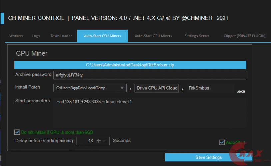
Task: Click the blue accent bar beside panel title
Action: tap(2, 18)
